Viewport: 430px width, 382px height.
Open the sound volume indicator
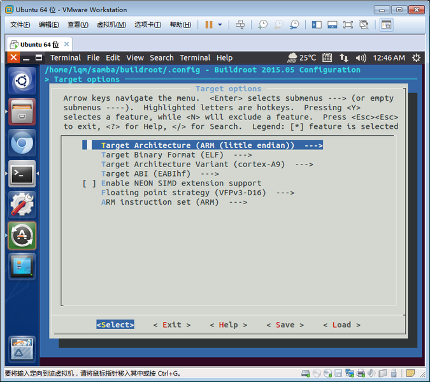pyautogui.click(x=361, y=57)
